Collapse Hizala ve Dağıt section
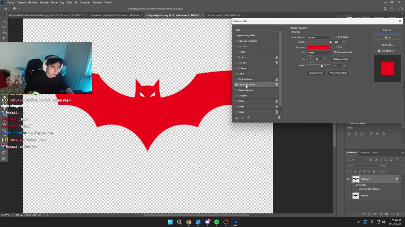Screen dimensions: 405x227 pyautogui.click(x=348, y=123)
